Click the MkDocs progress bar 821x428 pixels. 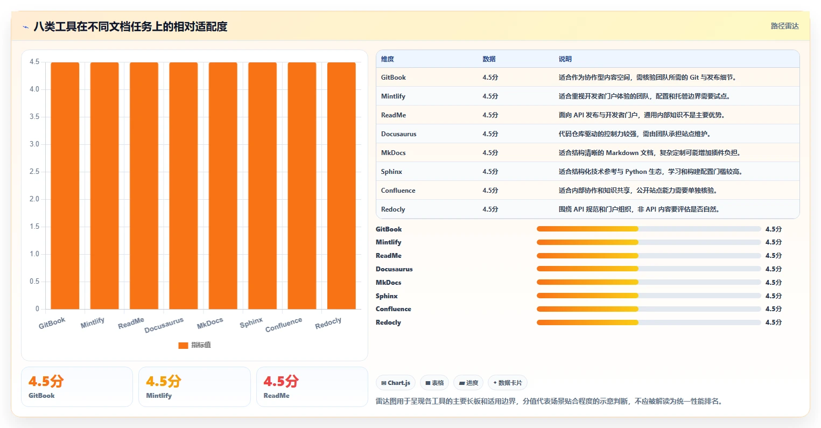649,282
